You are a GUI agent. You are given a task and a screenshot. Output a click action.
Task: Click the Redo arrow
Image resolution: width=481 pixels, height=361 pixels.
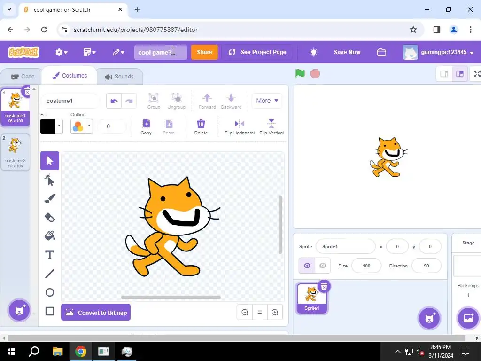[x=129, y=101]
